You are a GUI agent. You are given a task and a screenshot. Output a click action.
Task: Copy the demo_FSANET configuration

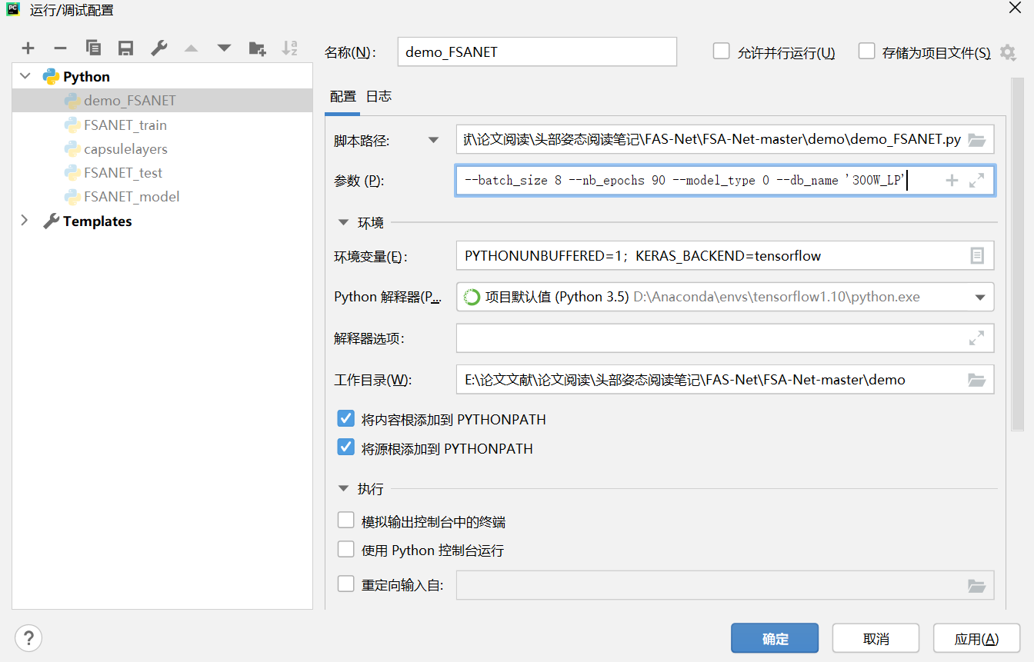(93, 48)
